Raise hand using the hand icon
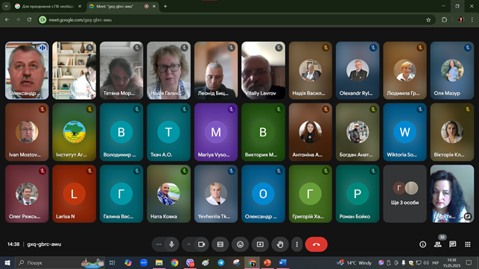 (280, 244)
